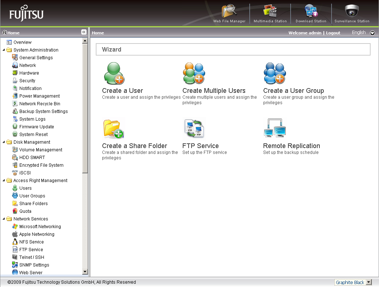
Task: Click the Create Multiple Users icon
Action: click(194, 73)
